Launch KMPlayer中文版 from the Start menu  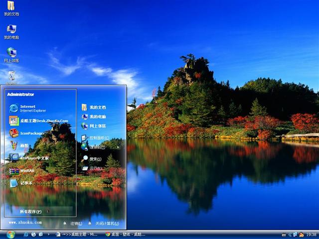(29, 158)
